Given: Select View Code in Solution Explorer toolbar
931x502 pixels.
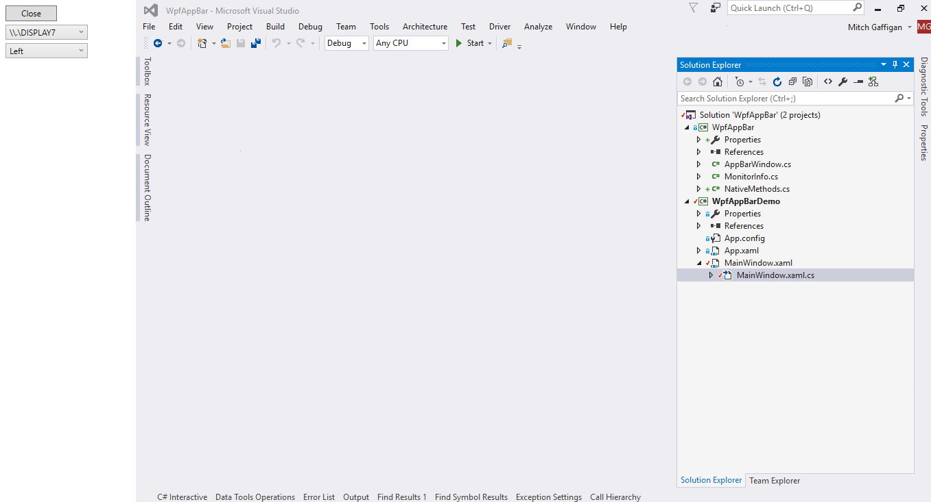Looking at the screenshot, I should (x=827, y=81).
